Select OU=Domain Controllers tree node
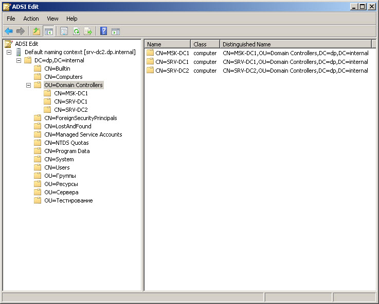 (74, 85)
